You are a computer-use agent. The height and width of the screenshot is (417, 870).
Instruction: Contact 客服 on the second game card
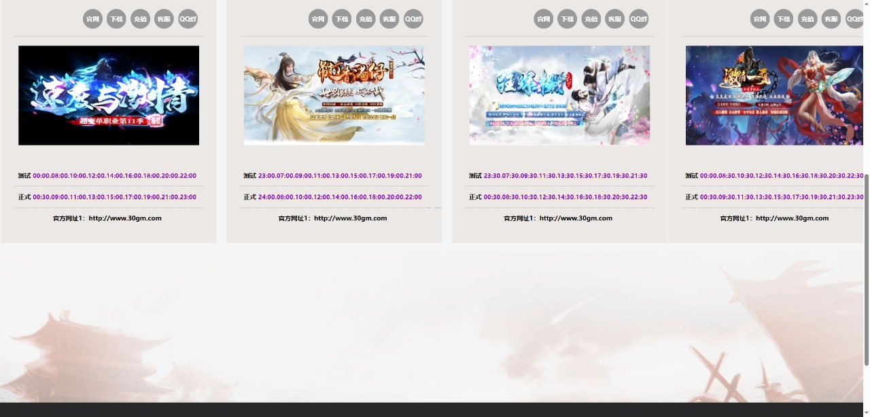click(x=389, y=19)
